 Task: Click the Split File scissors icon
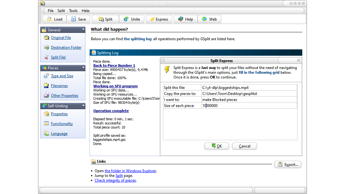coord(47,57)
